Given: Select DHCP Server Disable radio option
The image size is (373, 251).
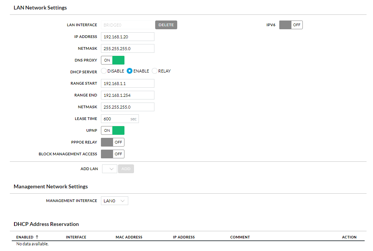Looking at the screenshot, I should click(104, 71).
